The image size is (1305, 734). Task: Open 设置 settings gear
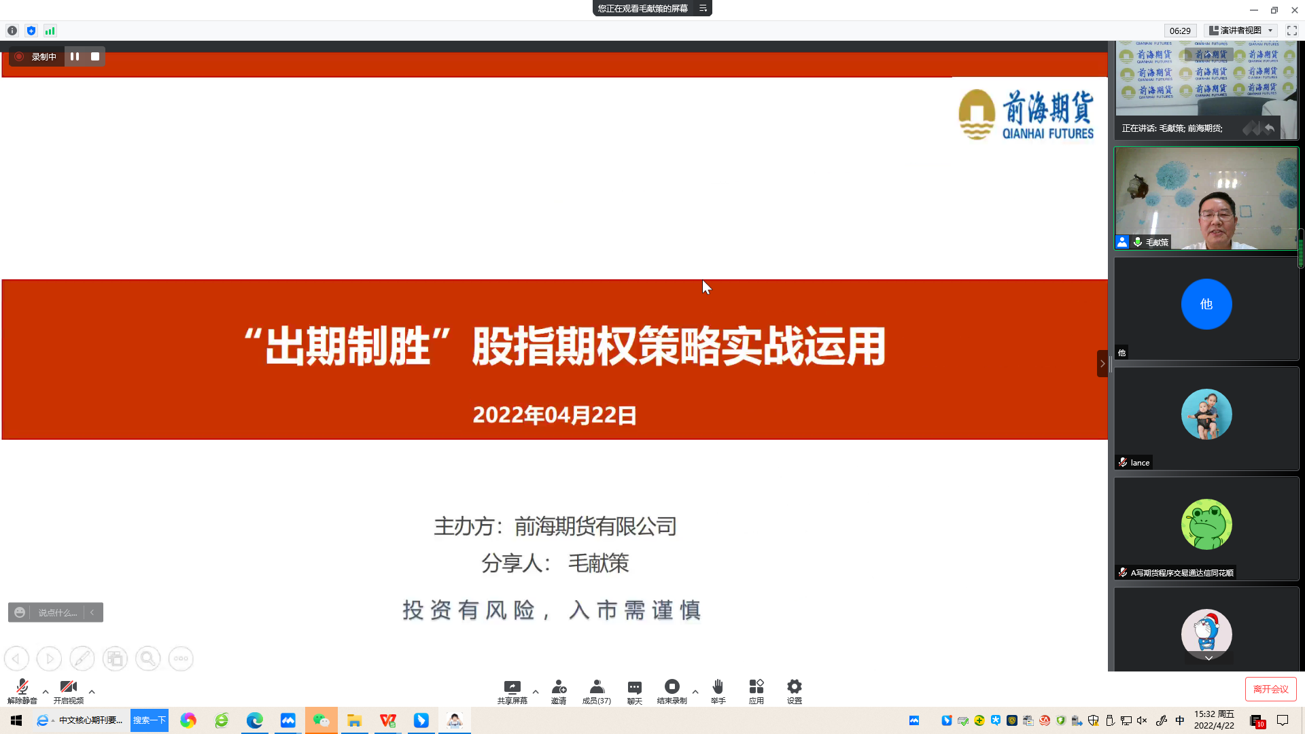tap(795, 691)
